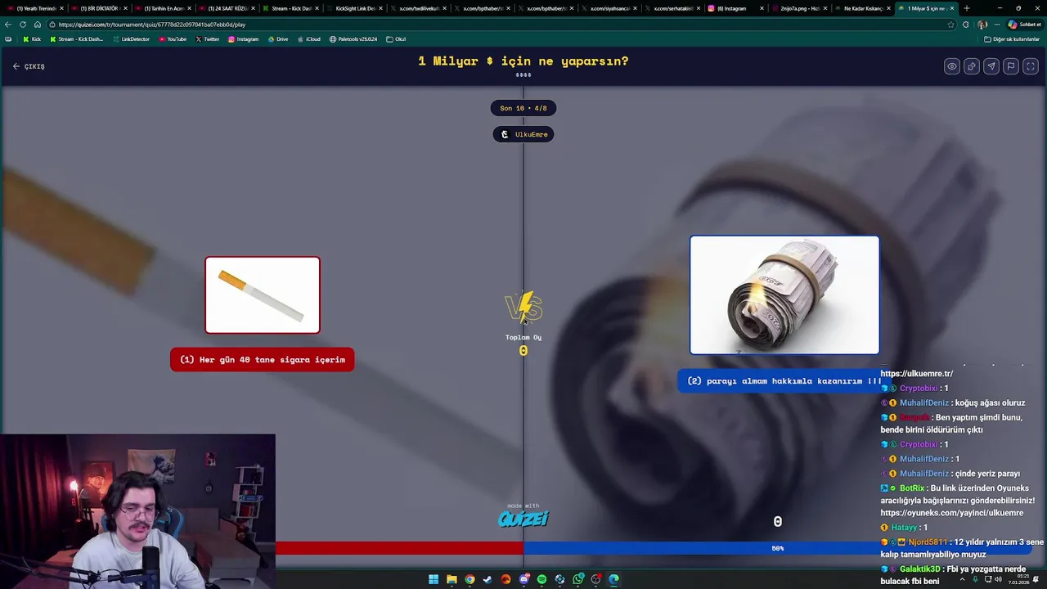Switch to the Instagram browser tab
This screenshot has width=1047, height=589.
click(x=735, y=8)
